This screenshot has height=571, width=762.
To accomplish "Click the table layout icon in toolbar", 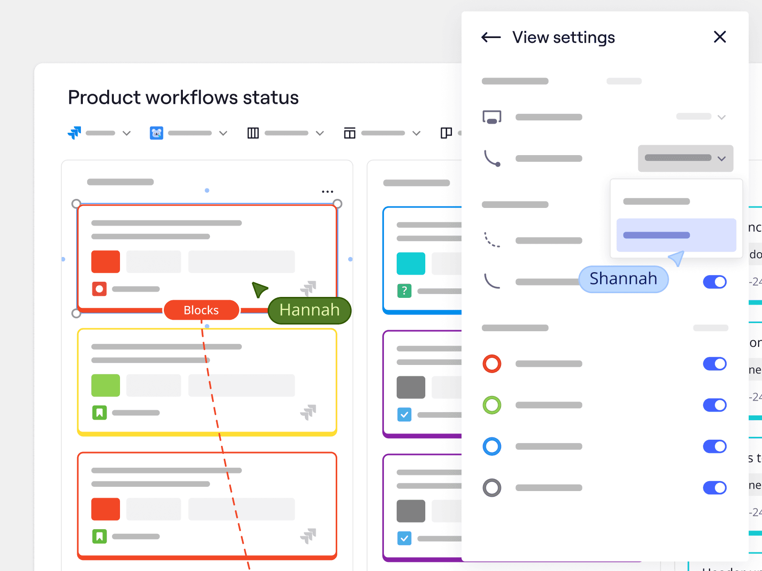I will (x=350, y=133).
